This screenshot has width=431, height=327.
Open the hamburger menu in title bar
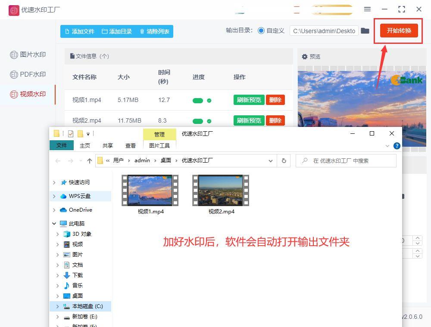point(367,9)
